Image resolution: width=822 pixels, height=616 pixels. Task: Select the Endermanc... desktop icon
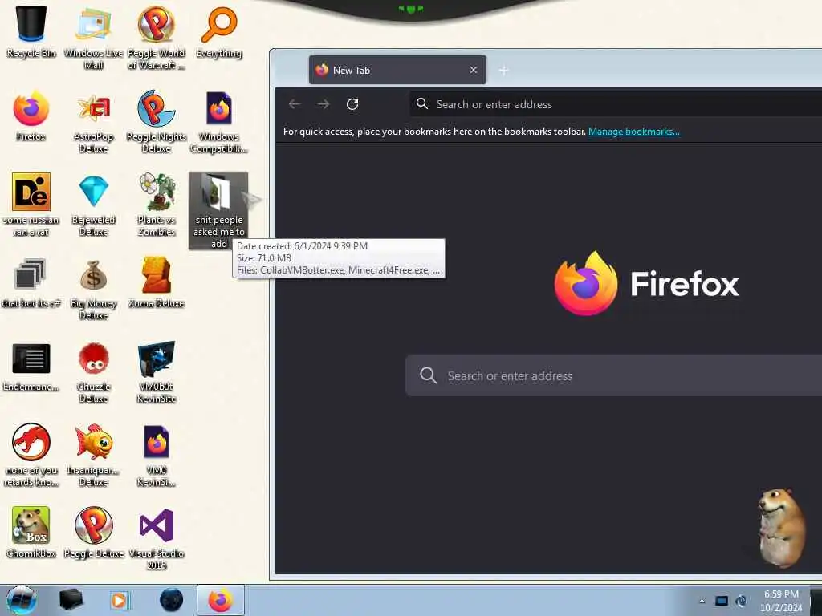point(31,367)
